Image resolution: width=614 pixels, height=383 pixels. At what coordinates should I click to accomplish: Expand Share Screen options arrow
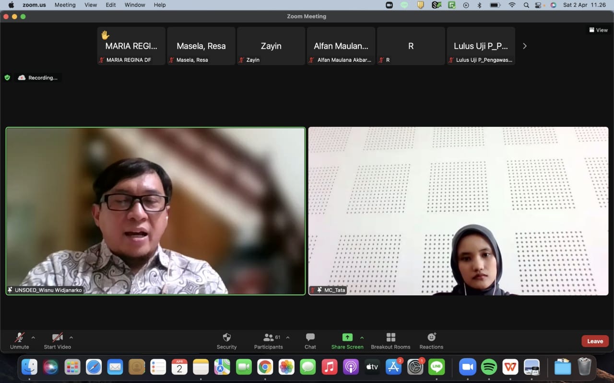(362, 338)
